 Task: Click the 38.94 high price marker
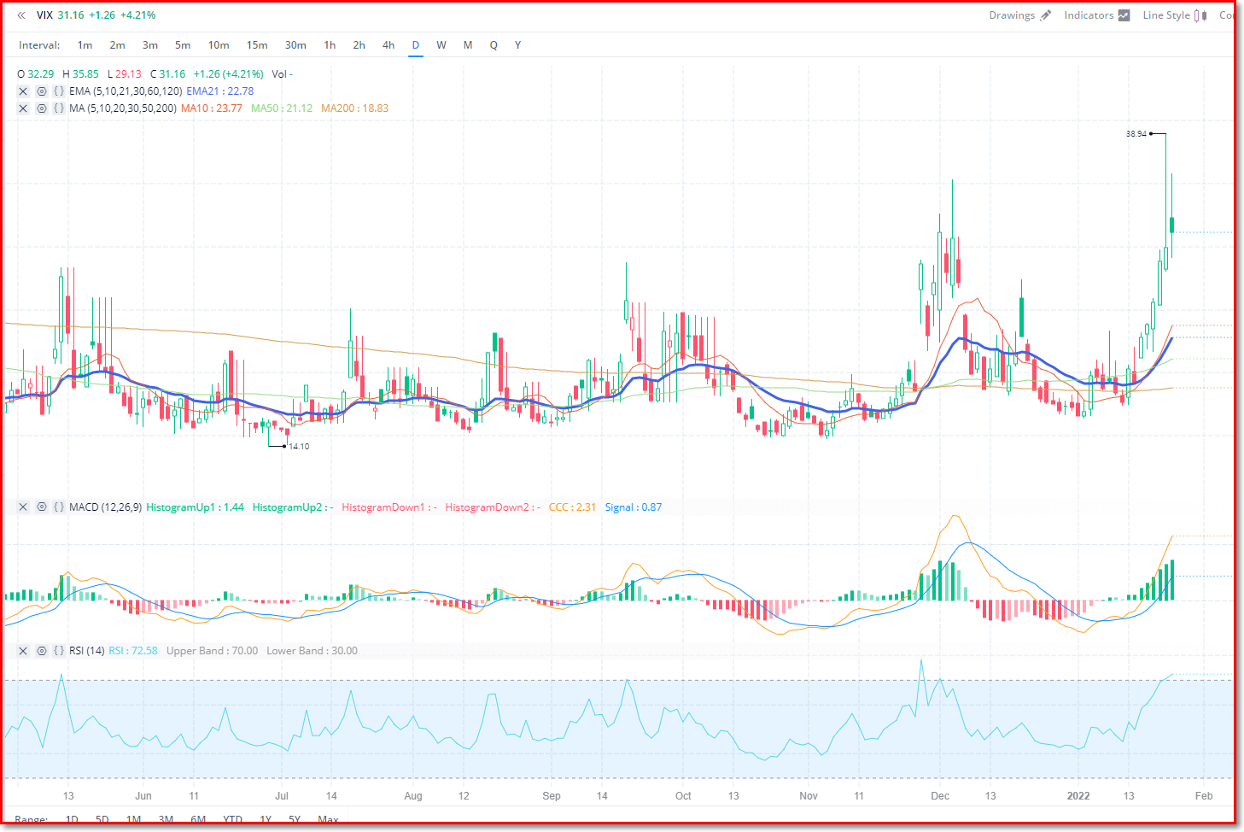pyautogui.click(x=1136, y=134)
